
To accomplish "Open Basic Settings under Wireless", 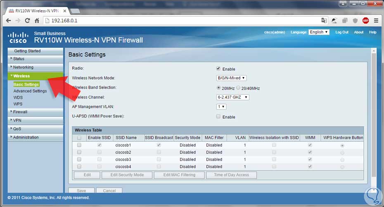I will tap(26, 85).
